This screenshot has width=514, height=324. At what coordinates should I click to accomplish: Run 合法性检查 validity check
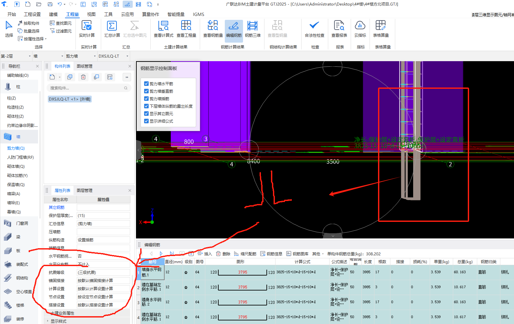(x=314, y=29)
